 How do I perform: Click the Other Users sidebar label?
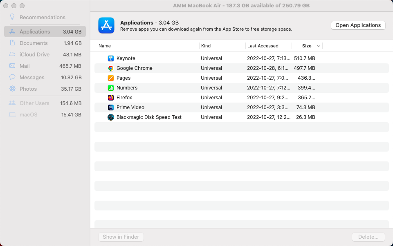(34, 103)
